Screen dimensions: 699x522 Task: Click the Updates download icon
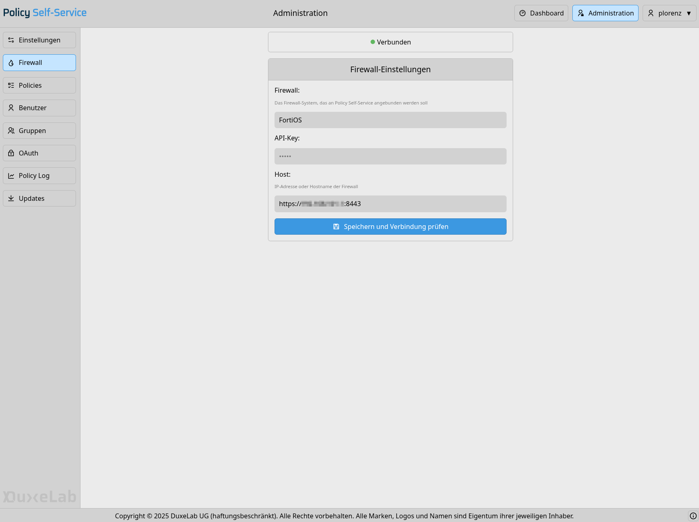click(x=11, y=198)
